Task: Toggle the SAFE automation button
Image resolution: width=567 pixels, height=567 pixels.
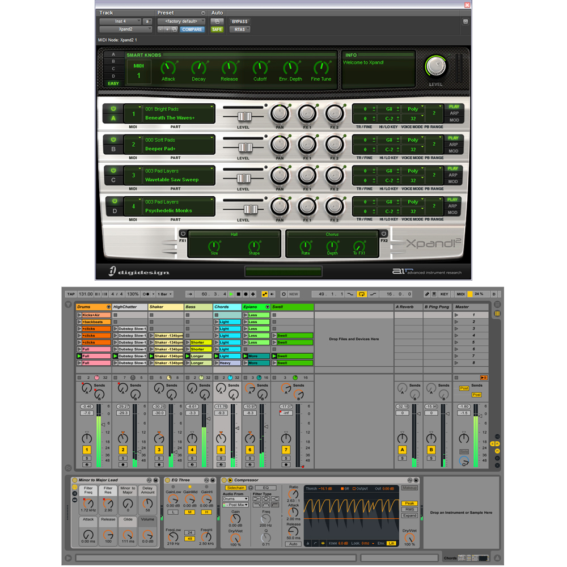Action: coord(217,29)
